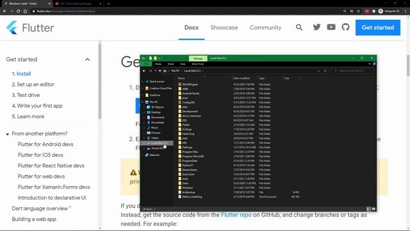Open Flutter's YouTube icon link
Image resolution: width=410 pixels, height=231 pixels.
click(331, 27)
